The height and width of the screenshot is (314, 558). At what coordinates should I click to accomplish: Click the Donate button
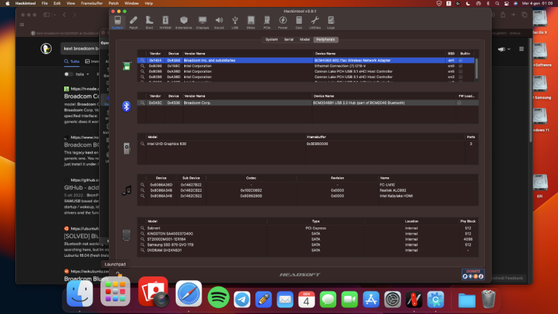[473, 274]
